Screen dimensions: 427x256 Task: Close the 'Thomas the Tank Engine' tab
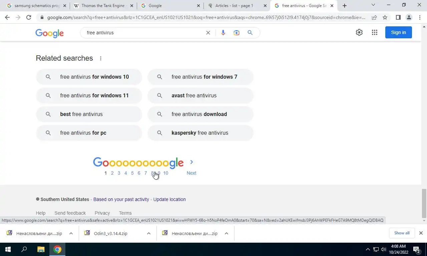coord(131,6)
